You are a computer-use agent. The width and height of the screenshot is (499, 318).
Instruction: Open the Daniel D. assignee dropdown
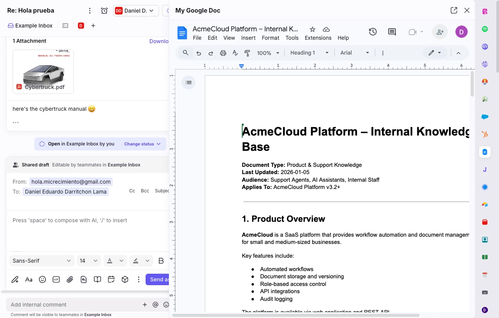coord(136,11)
